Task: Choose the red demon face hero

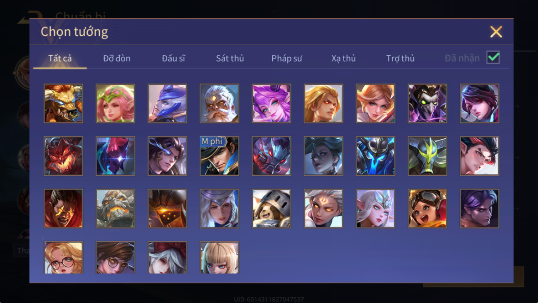Action: (63, 156)
